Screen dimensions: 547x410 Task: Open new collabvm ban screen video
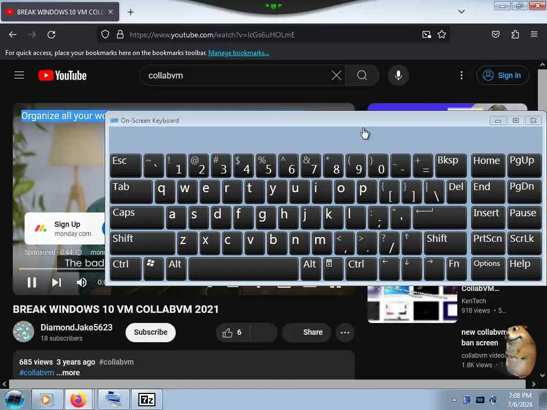click(x=484, y=337)
